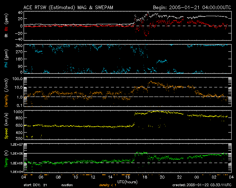
Task: Click the 1000 tick on Speed axis
Action: point(17,111)
